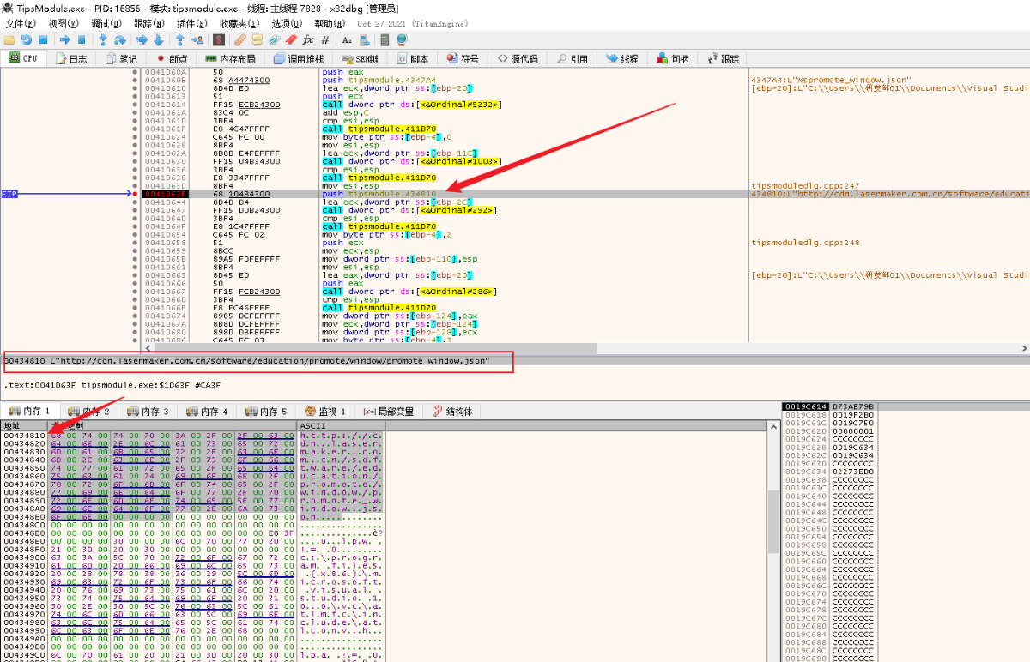This screenshot has height=662, width=1030.
Task: Click the run arrow icon
Action: click(64, 39)
